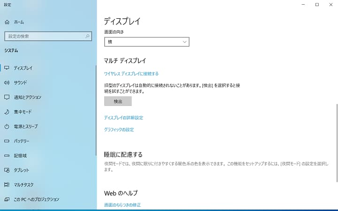Click the 通知とアクション message icon
This screenshot has width=338, height=211.
point(7,97)
